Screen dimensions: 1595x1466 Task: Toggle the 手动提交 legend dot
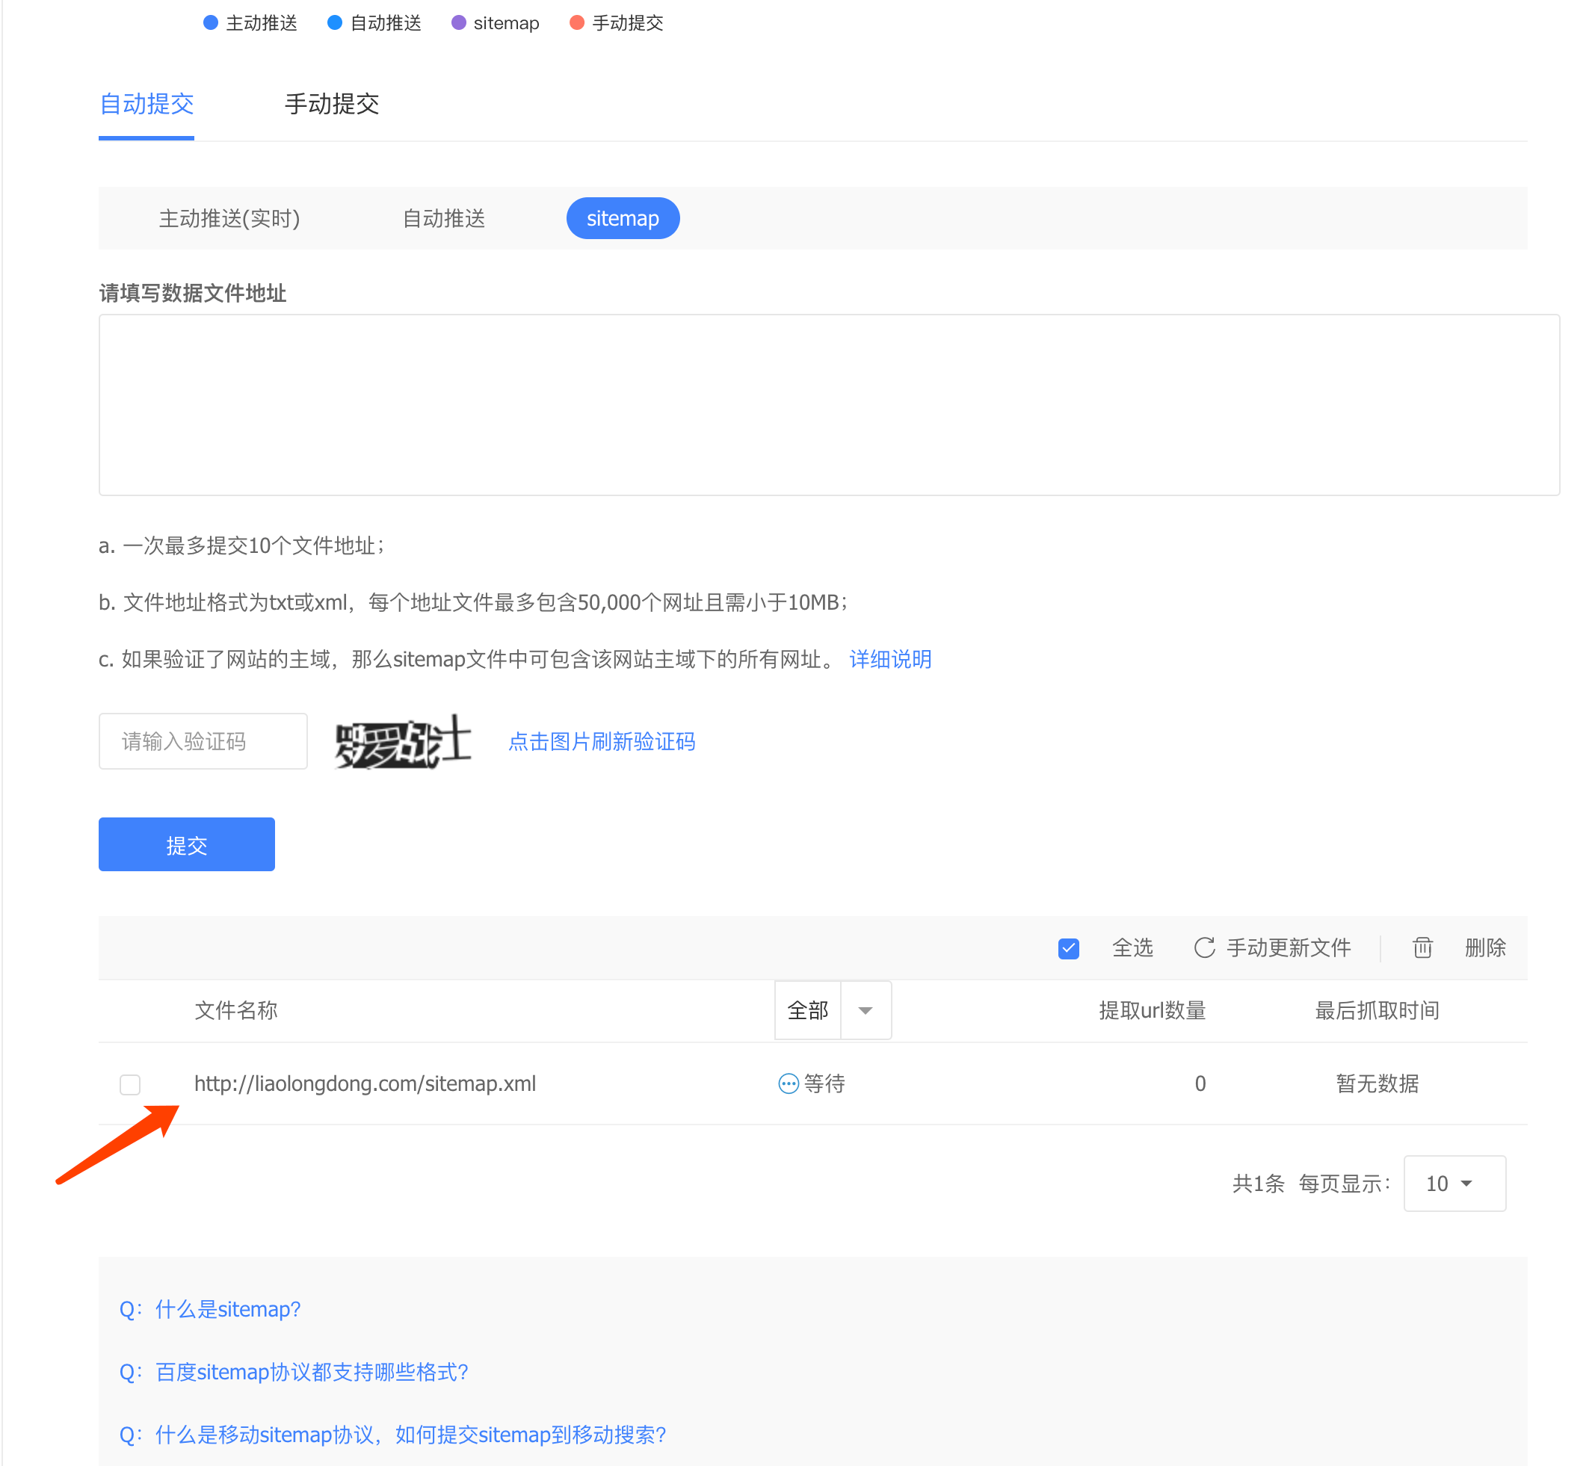(577, 23)
